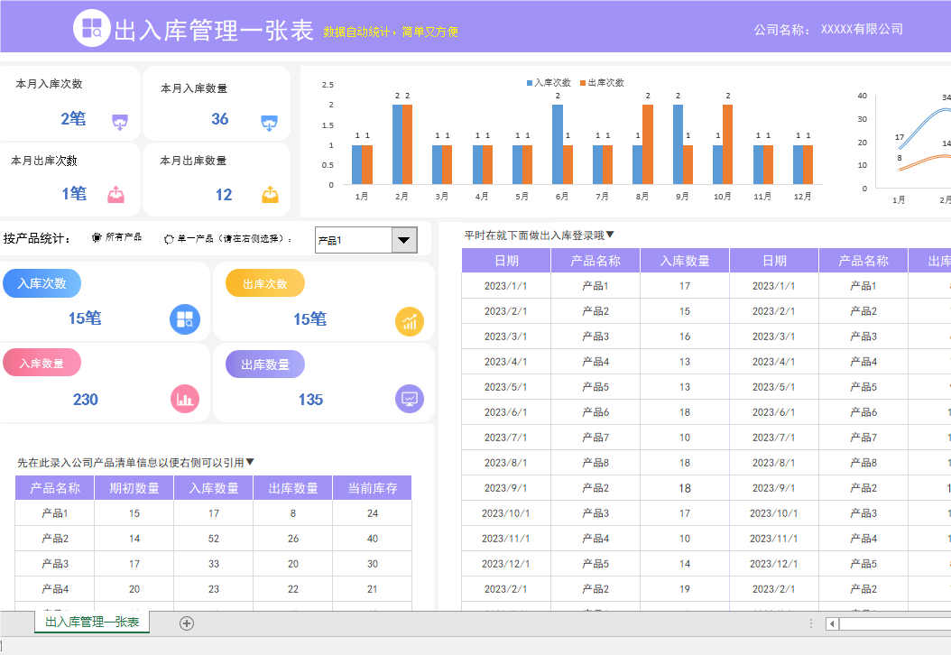This screenshot has height=655, width=951.
Task: Click the purple inbound count icon (2笔)
Action: 120,122
